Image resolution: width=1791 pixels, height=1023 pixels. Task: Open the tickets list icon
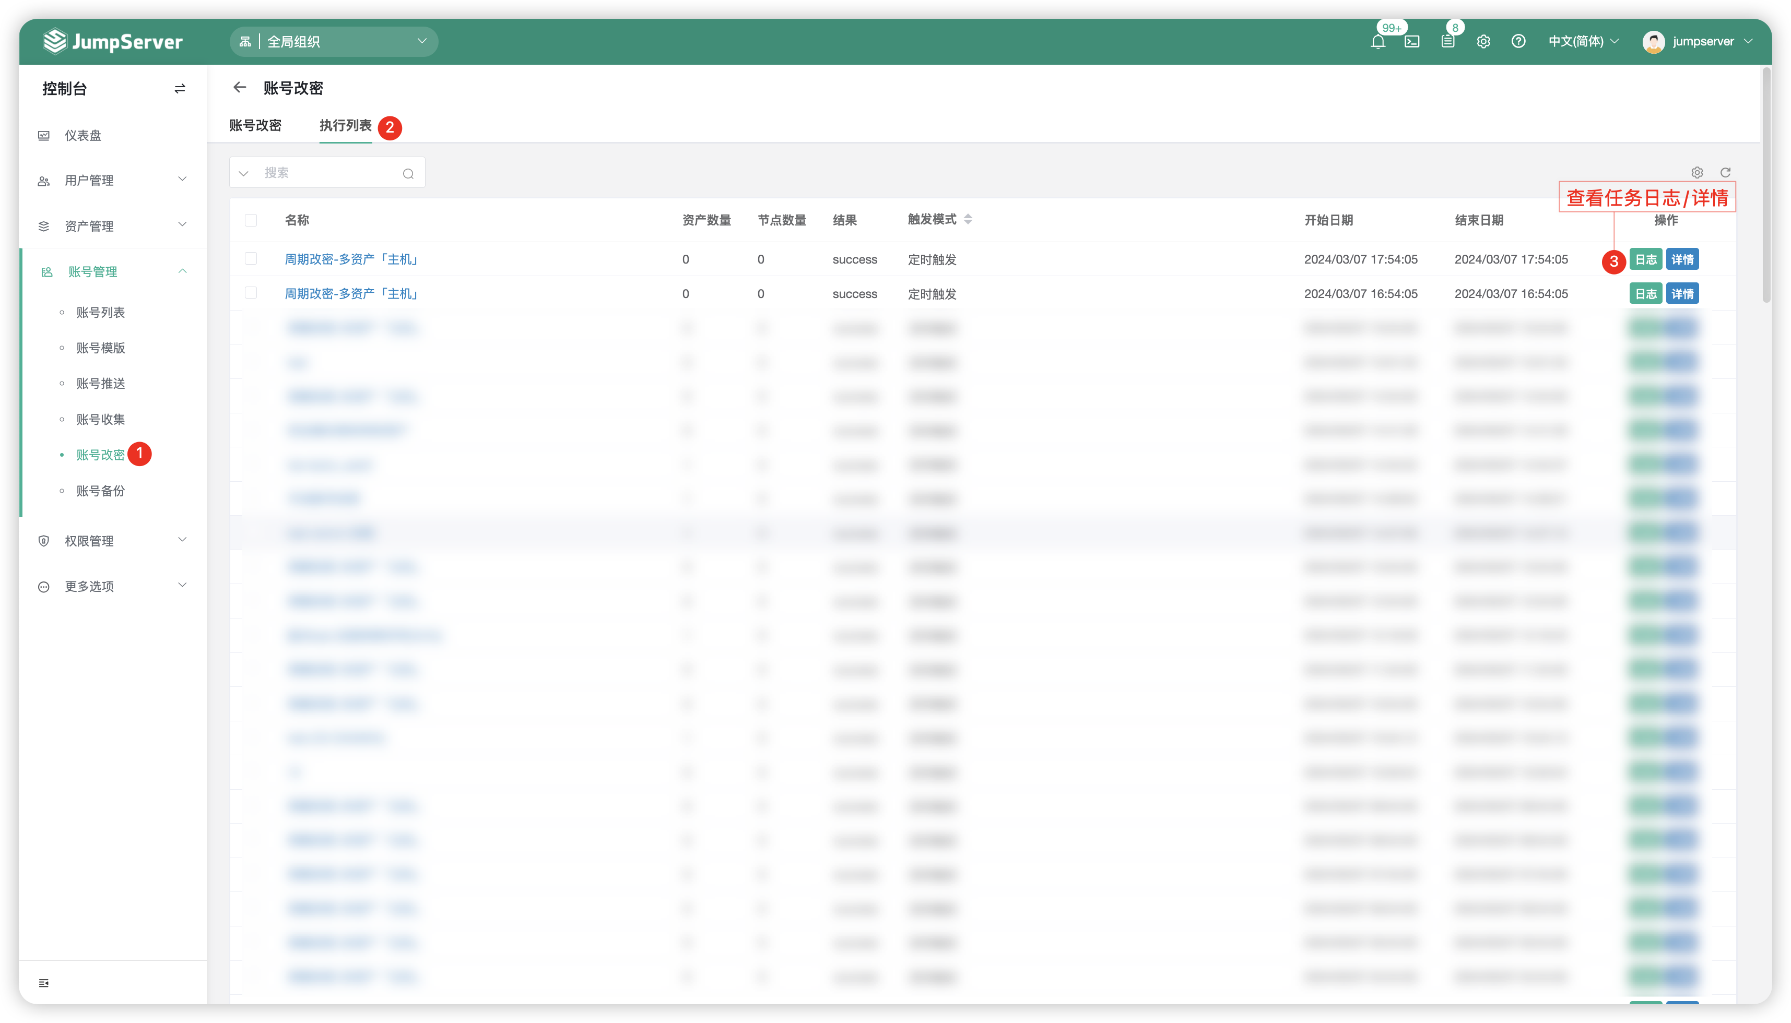pos(1448,41)
